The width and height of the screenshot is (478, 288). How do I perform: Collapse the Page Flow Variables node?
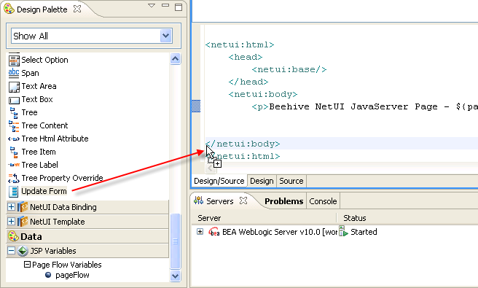point(28,264)
